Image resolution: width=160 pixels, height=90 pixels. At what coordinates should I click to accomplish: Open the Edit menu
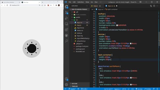(x=74, y=2)
